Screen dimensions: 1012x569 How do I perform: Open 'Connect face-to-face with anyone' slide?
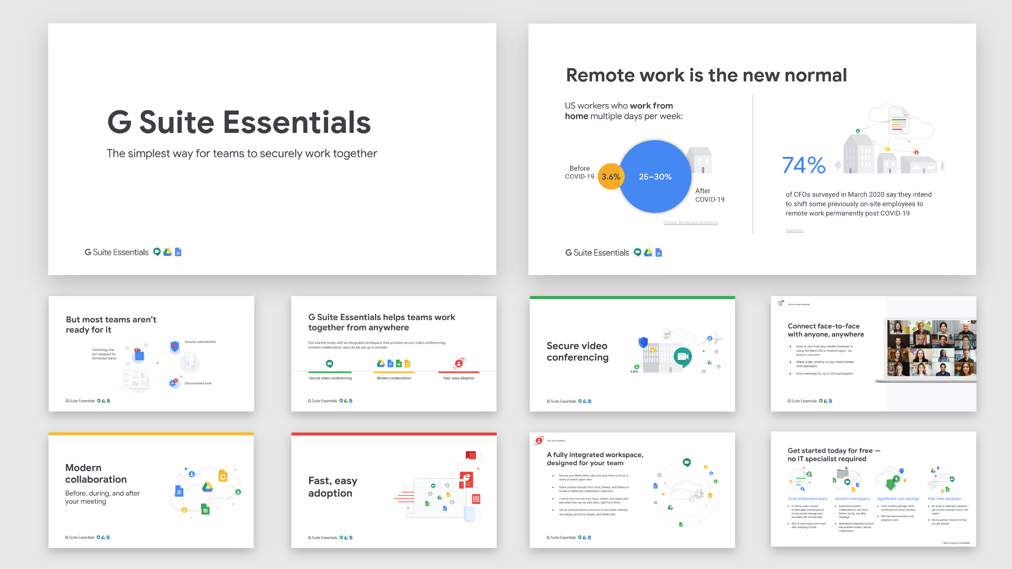pos(873,354)
